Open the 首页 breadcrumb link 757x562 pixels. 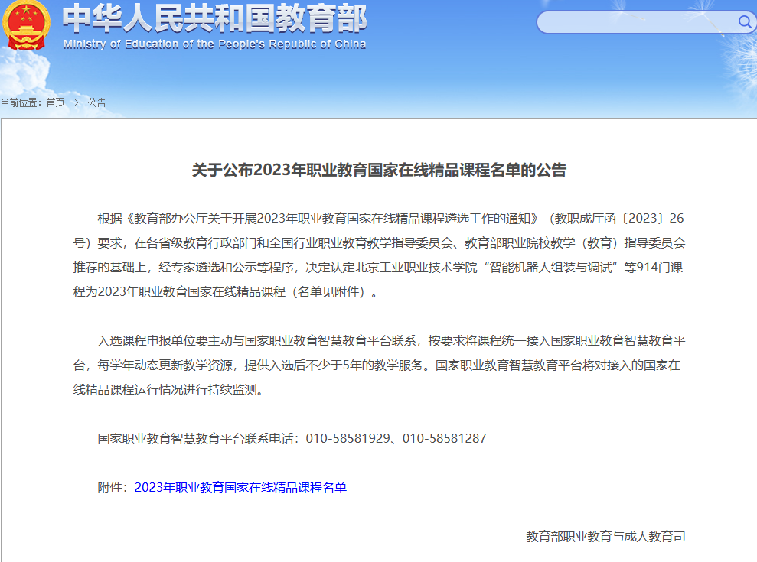55,102
